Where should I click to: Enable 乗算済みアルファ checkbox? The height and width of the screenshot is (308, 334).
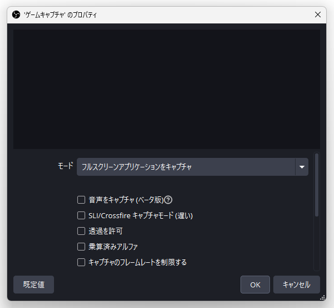[81, 247]
